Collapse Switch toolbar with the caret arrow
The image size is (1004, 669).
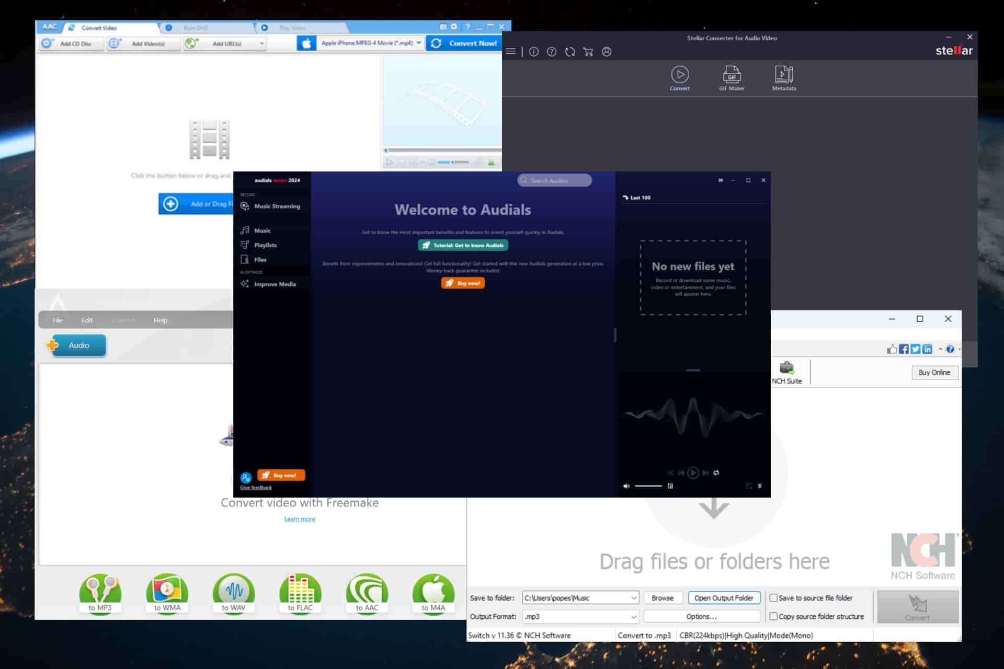pyautogui.click(x=940, y=349)
